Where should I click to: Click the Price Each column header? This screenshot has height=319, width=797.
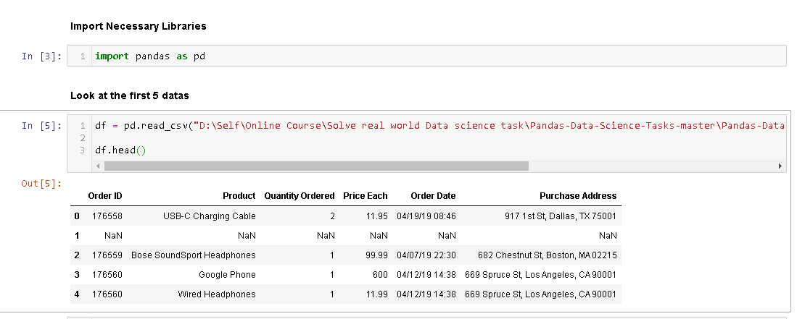(366, 196)
